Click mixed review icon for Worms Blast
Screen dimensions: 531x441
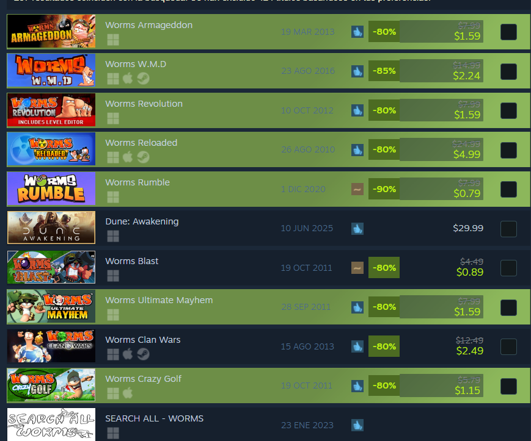357,268
